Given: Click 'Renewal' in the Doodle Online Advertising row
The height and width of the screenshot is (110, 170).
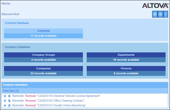Looking at the screenshot, I should [x=30, y=106].
